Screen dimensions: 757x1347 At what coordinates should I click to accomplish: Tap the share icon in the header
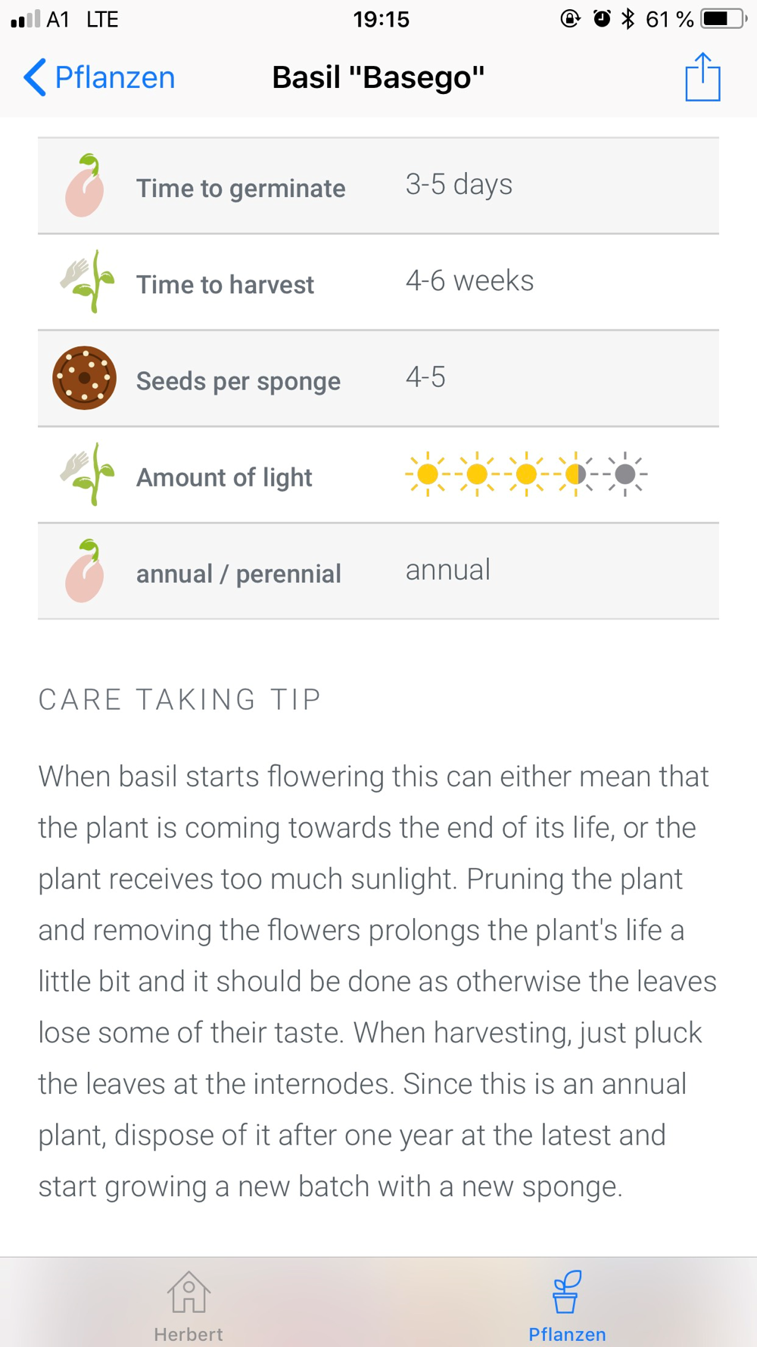click(702, 77)
